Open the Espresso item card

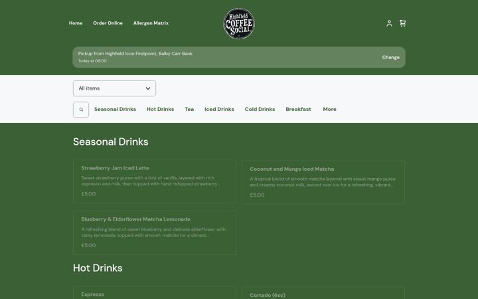155,293
